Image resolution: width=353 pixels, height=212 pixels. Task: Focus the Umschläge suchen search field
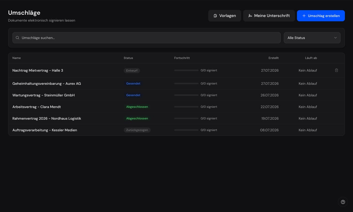(x=147, y=38)
